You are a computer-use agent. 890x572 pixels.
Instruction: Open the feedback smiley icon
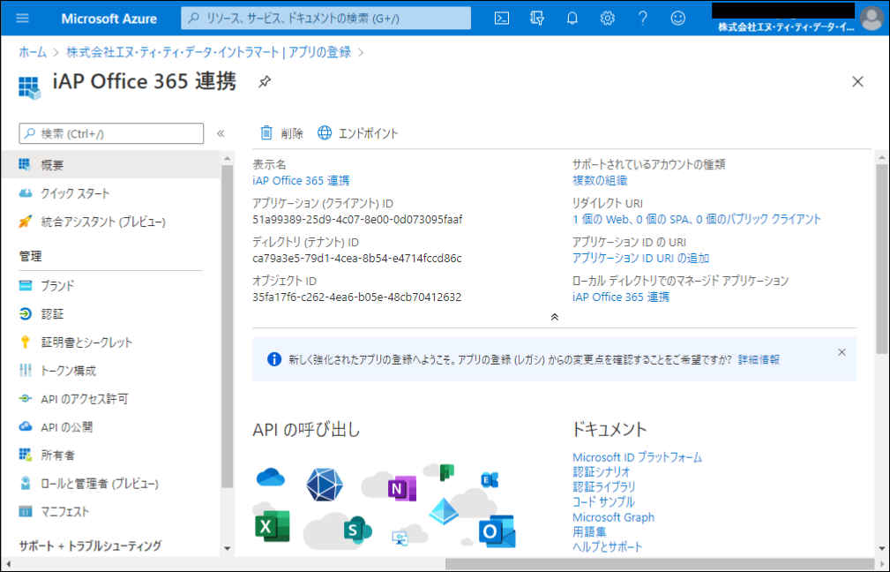(677, 19)
